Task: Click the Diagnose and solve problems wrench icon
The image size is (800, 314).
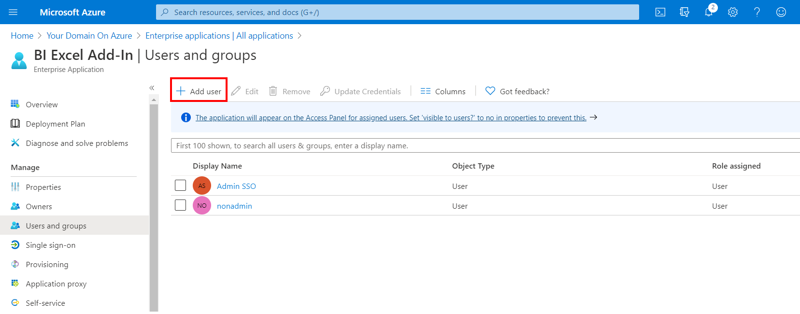Action: click(x=15, y=143)
